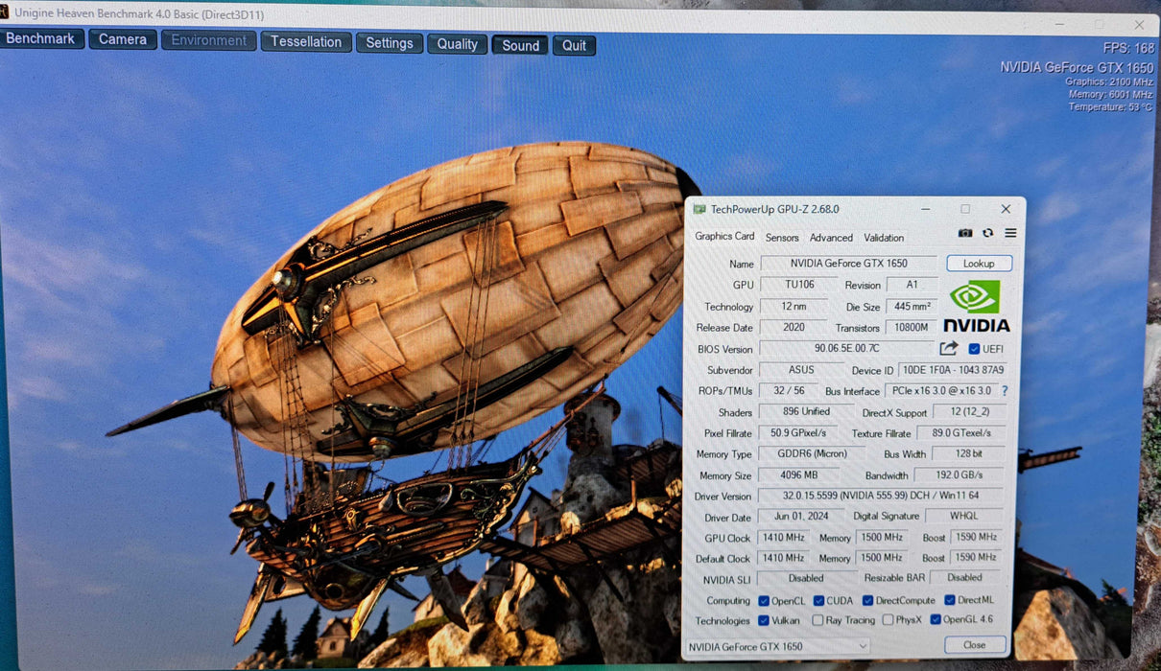Click the Device ID value 10DE 1F0A

(x=952, y=370)
